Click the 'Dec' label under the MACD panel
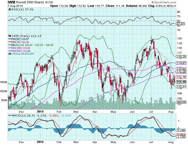188x146 pixels. [x=21, y=142]
